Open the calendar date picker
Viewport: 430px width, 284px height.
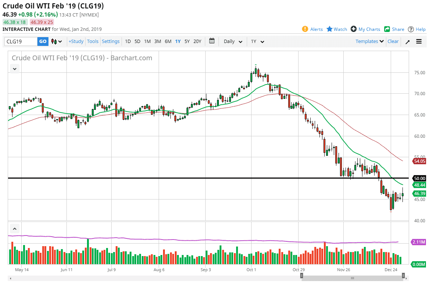[212, 41]
